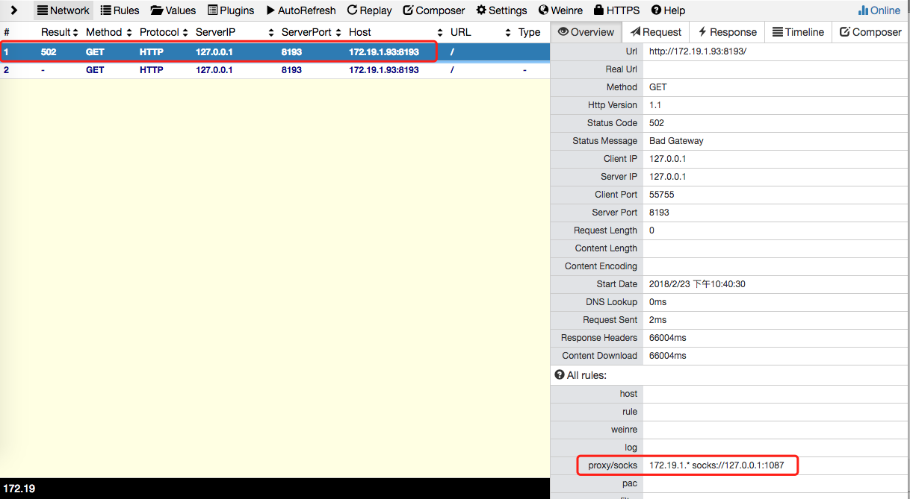Viewport: 910px width, 499px height.
Task: Collapse the toolbar with the arrow button
Action: pos(15,10)
